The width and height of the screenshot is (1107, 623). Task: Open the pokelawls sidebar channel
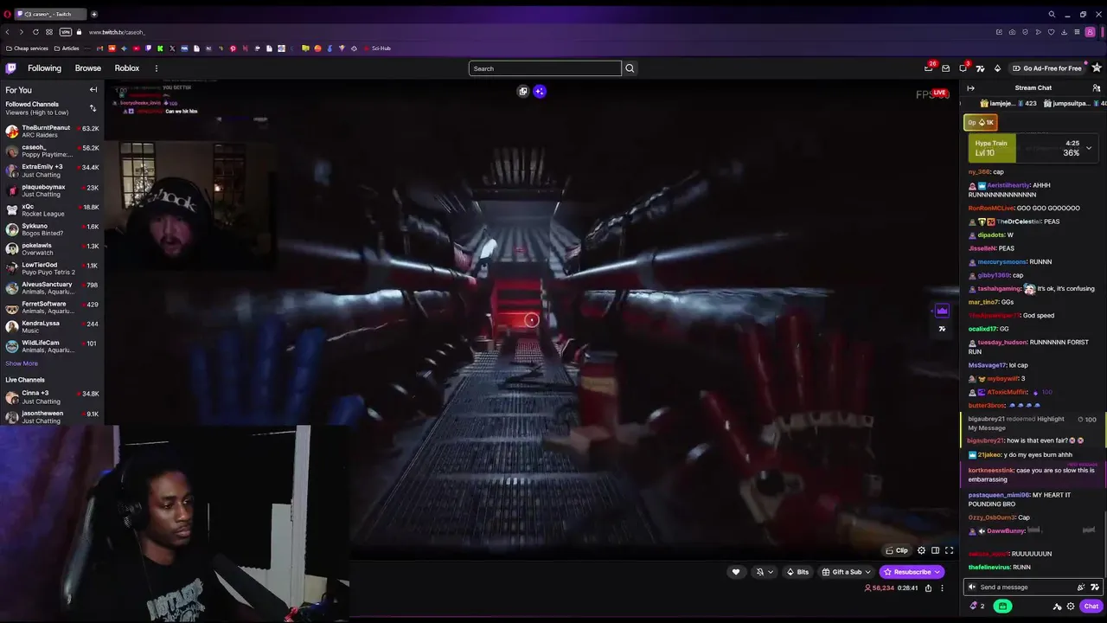(x=52, y=249)
